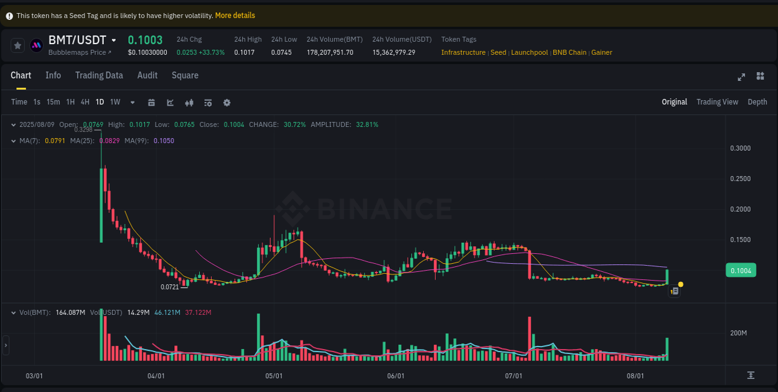Enable the 15m timeframe
This screenshot has width=778, height=392.
53,102
